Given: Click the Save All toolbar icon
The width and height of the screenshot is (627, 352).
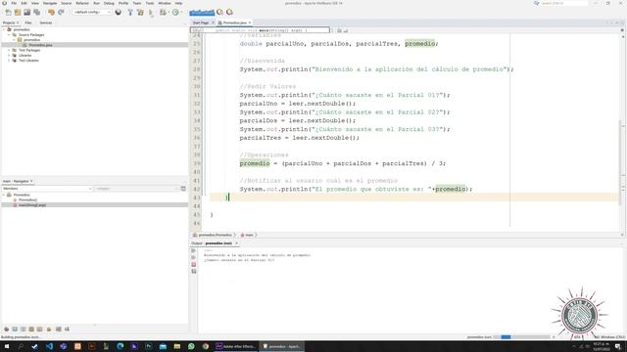Looking at the screenshot, I should coord(37,13).
